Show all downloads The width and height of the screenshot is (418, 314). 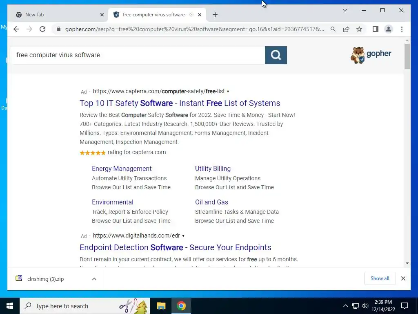click(x=380, y=278)
